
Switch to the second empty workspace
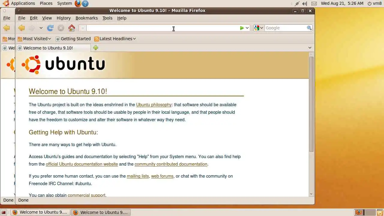pos(370,212)
